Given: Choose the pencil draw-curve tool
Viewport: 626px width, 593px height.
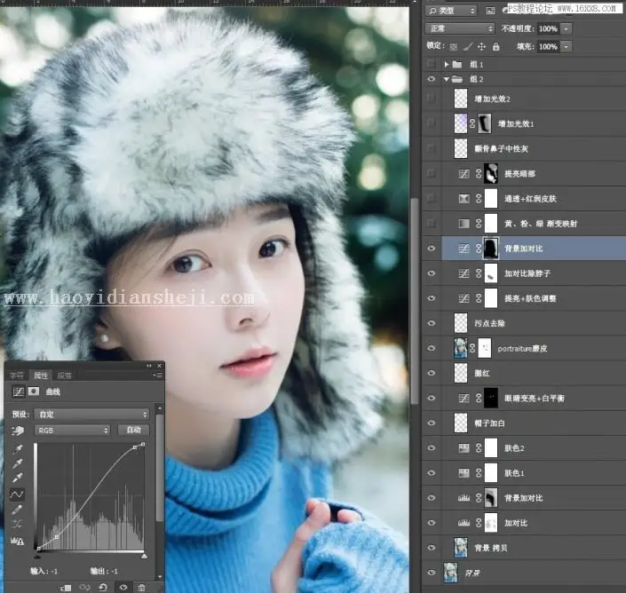Looking at the screenshot, I should point(17,510).
